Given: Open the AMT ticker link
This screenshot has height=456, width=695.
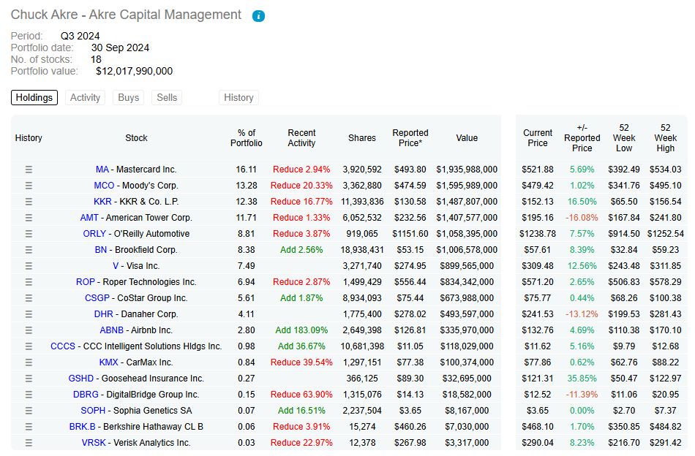Looking at the screenshot, I should pyautogui.click(x=89, y=218).
